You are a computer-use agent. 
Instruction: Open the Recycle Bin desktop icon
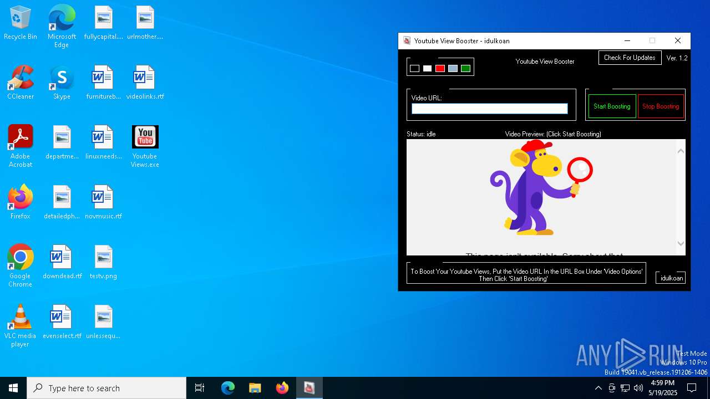click(21, 23)
